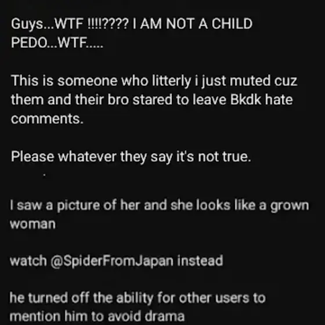Select 'them and their bro' text
This screenshot has height=325, width=325.
point(68,99)
